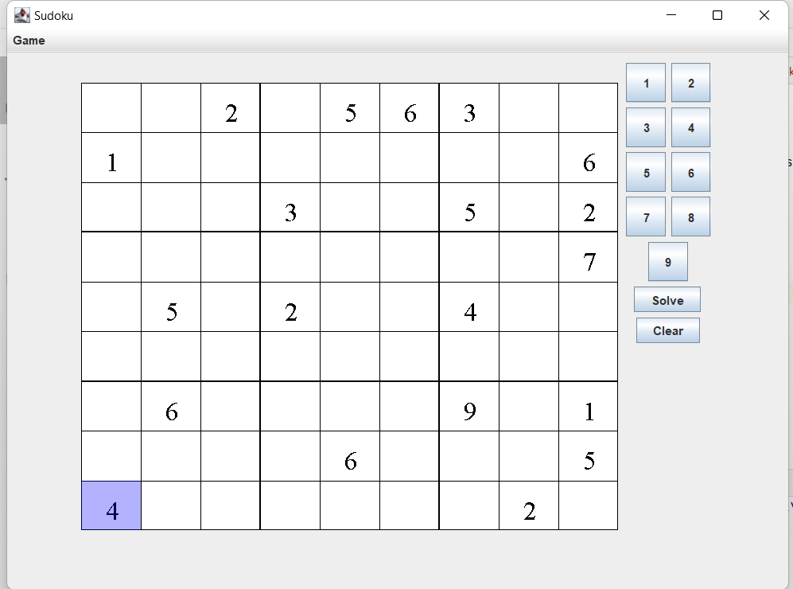
Task: Select the number 6 button
Action: click(x=690, y=172)
